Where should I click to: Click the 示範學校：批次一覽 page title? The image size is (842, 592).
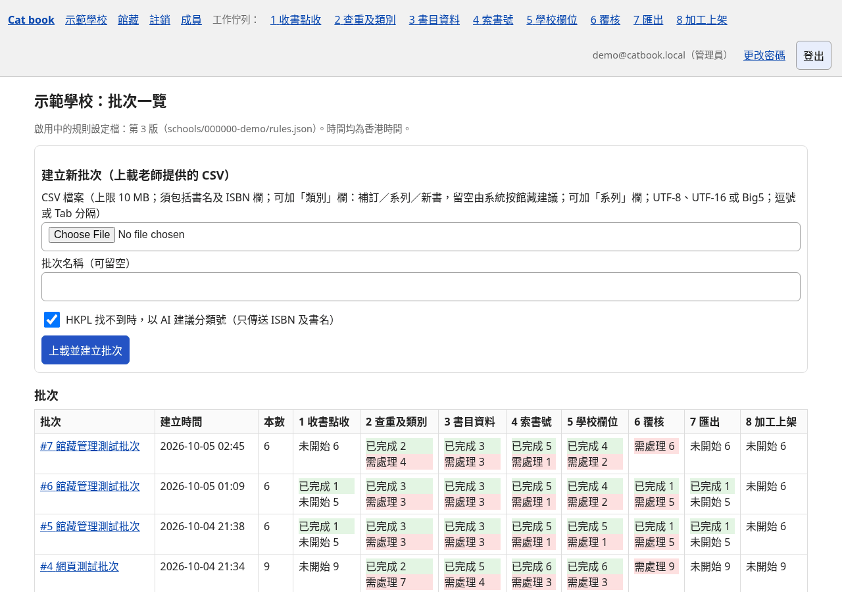[x=101, y=101]
